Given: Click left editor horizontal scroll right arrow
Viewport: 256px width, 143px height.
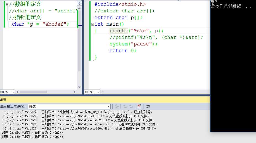Looking at the screenshot, I should point(74,92).
